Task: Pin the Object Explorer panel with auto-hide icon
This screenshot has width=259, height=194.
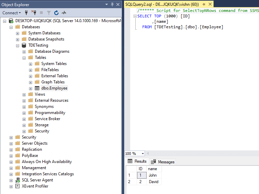Action: (112, 5)
